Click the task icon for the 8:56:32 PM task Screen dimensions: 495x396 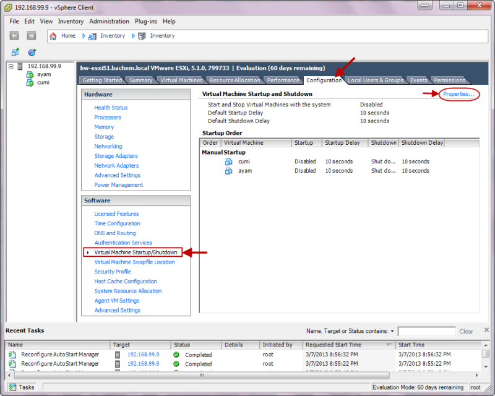pos(12,355)
